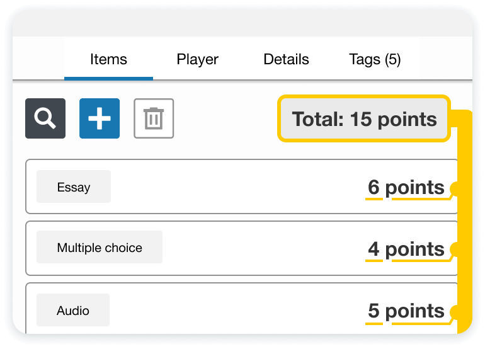Image resolution: width=485 pixels, height=349 pixels.
Task: Click the Audio 5 points value
Action: click(x=406, y=311)
